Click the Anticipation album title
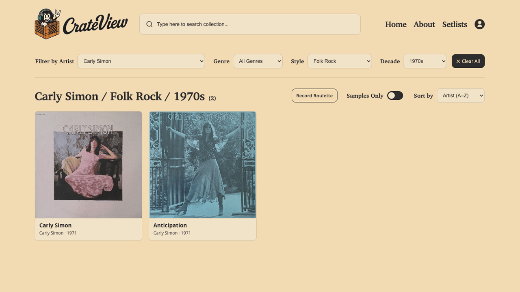 (170, 225)
